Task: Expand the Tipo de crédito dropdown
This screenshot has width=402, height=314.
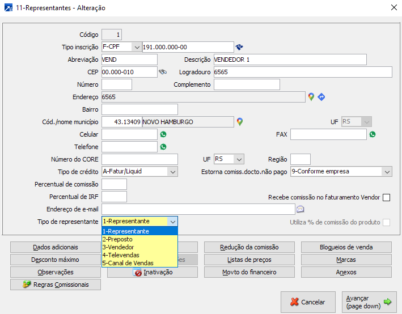Action: click(172, 172)
